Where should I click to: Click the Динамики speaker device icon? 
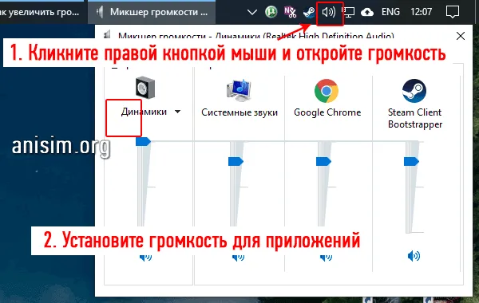[x=145, y=88]
